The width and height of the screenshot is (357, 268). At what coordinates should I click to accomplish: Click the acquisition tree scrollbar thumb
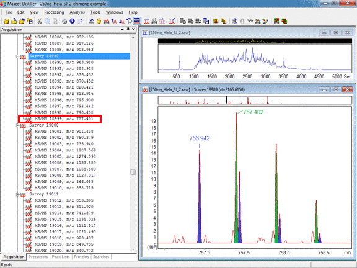click(x=133, y=172)
